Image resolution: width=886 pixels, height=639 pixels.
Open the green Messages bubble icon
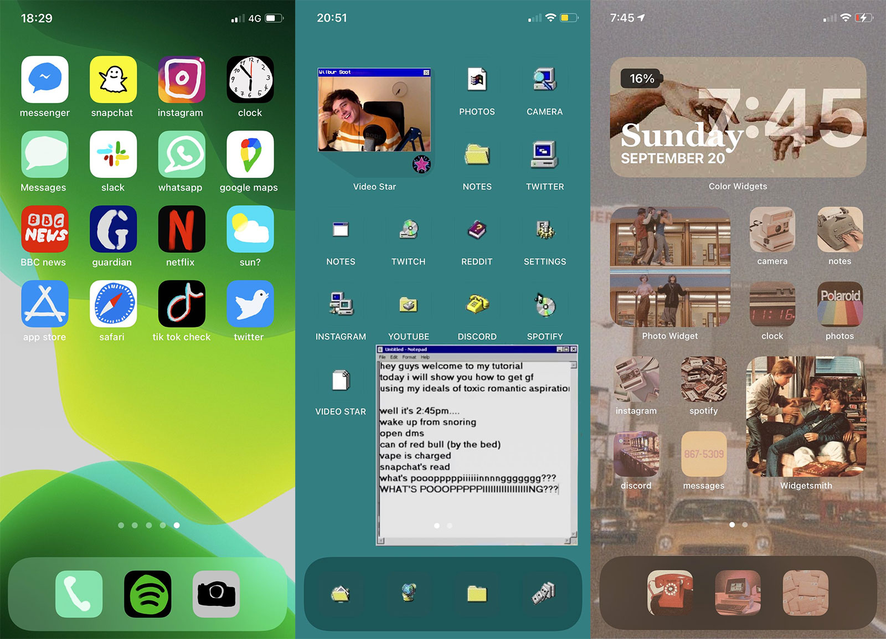click(x=45, y=154)
